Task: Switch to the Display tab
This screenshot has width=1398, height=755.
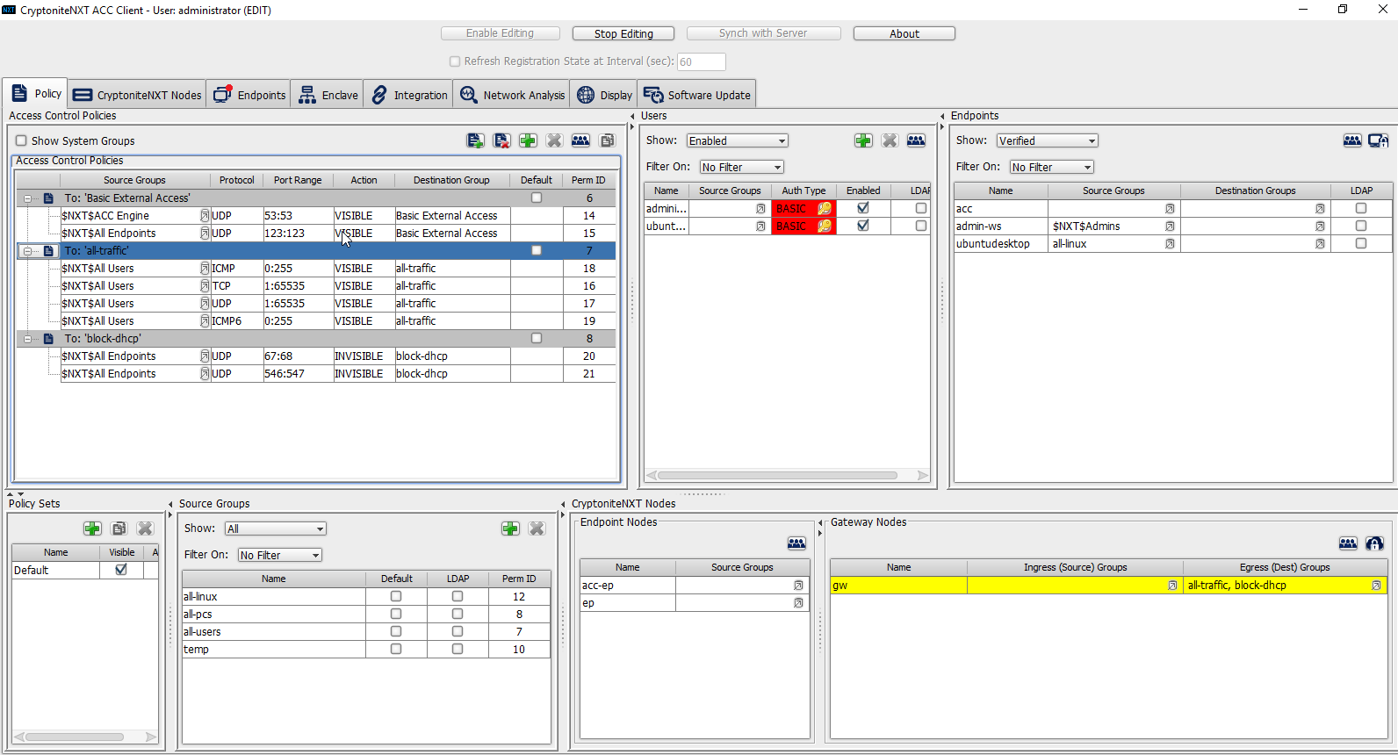Action: click(603, 95)
